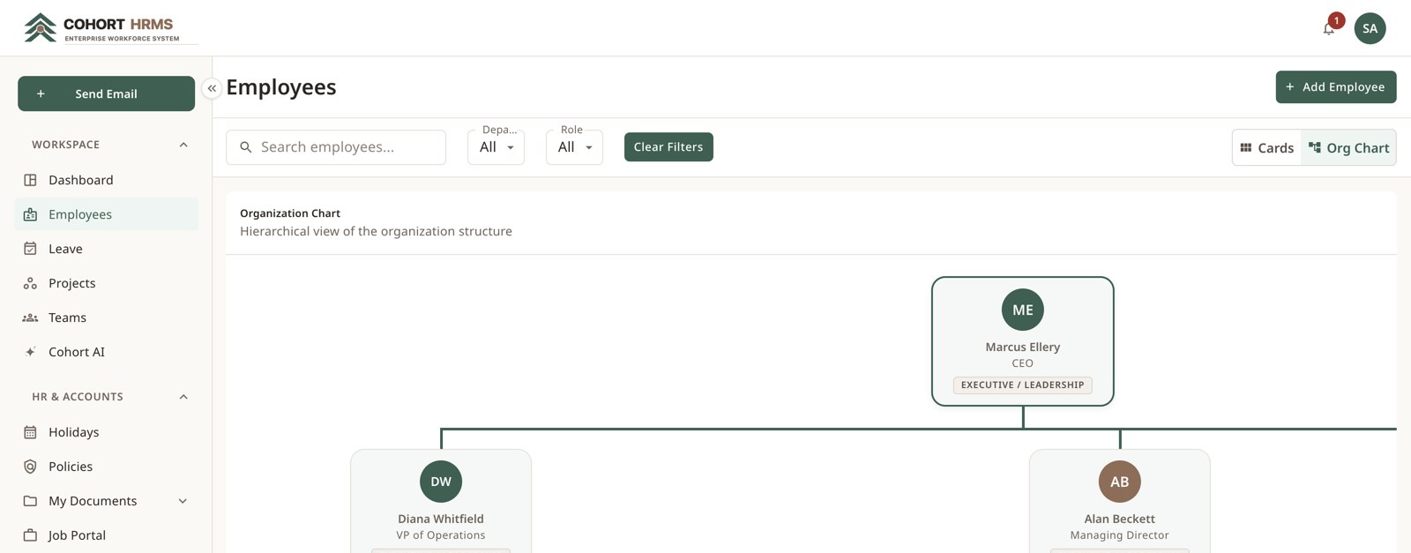Image resolution: width=1411 pixels, height=553 pixels.
Task: Expand the My Documents submenu chevron
Action: (x=183, y=501)
